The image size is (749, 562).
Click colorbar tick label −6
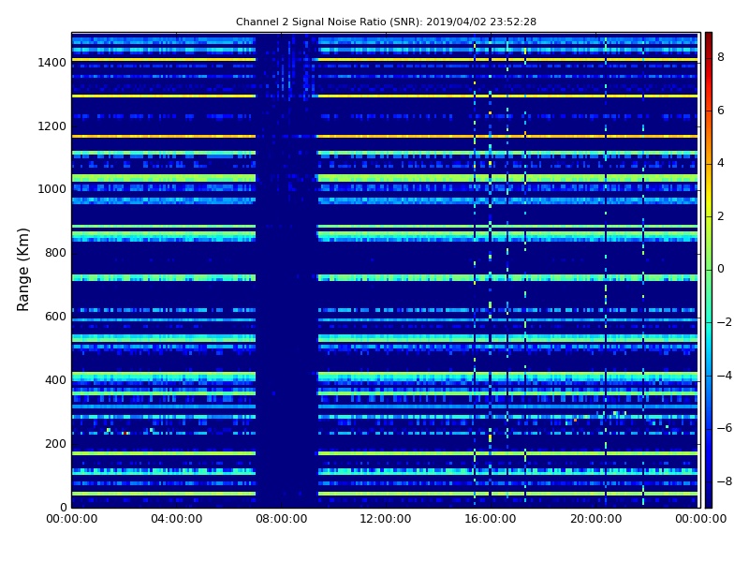(725, 428)
